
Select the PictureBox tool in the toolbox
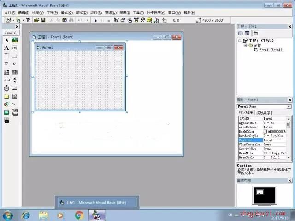coord(14,40)
